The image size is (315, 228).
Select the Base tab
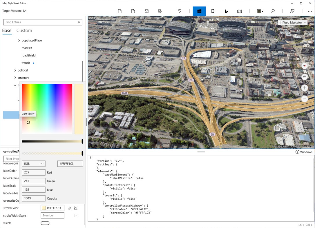pos(7,31)
